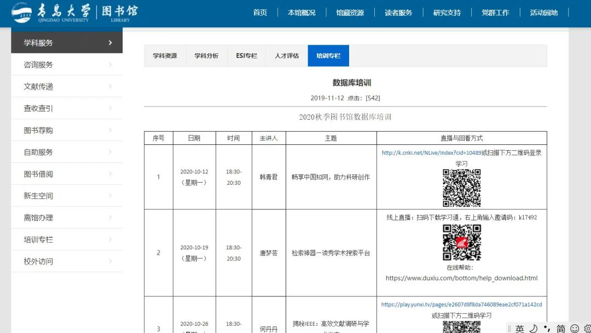Click topic 畅享中国知网，助力科研创作
This screenshot has width=591, height=333.
coord(331,177)
